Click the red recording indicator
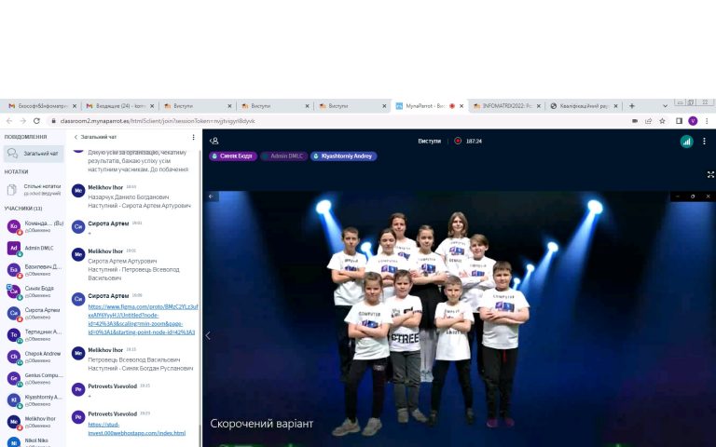 pos(458,141)
